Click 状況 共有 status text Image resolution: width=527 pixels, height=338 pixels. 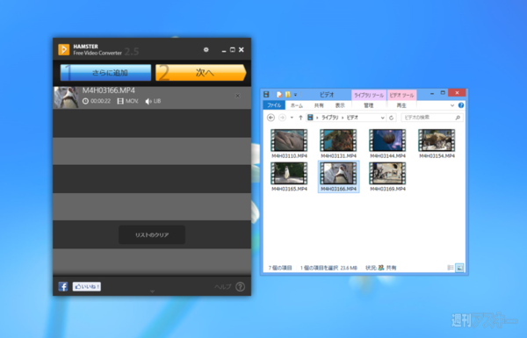pos(381,268)
